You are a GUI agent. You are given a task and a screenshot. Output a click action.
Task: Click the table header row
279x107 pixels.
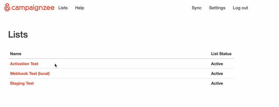(x=121, y=54)
